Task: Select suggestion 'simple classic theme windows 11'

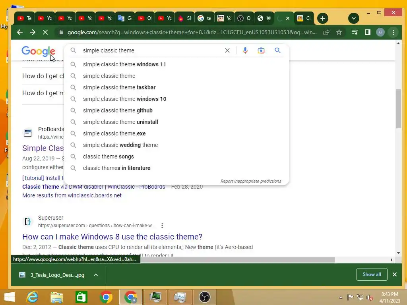Action: coord(176,64)
